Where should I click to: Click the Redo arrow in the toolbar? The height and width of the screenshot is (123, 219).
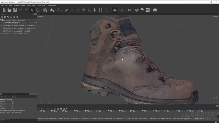26,10
